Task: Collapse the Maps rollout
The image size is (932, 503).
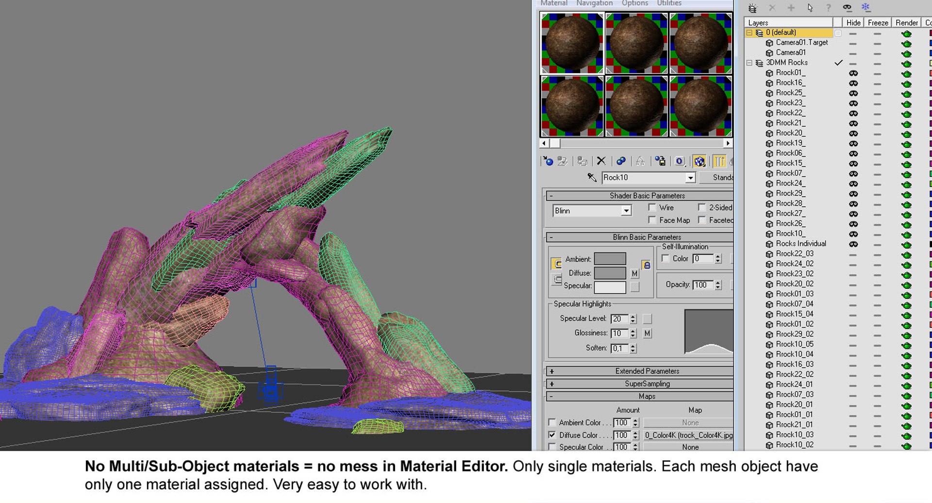Action: 640,396
